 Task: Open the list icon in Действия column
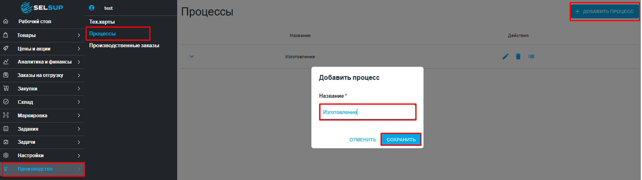(531, 57)
